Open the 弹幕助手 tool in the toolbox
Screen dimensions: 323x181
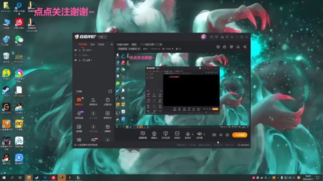pos(79,101)
